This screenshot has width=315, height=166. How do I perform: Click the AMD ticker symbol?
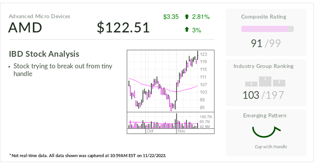(25, 28)
